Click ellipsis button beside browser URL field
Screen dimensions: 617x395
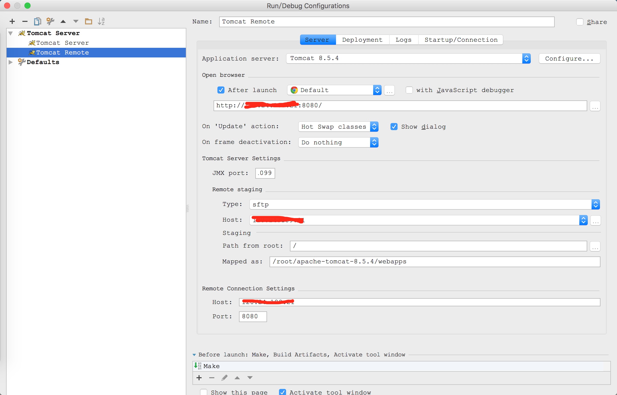point(595,106)
